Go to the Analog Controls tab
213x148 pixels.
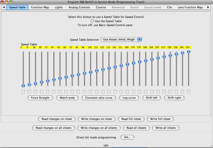coord(79,7)
